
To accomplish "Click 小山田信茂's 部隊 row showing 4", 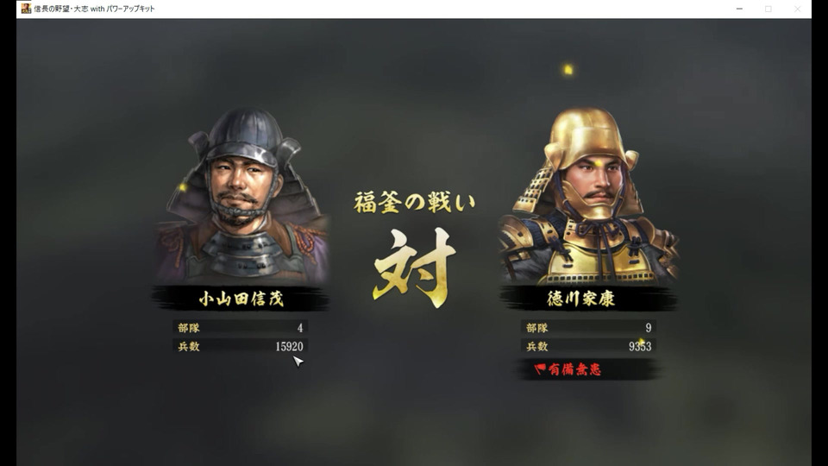I will click(241, 328).
